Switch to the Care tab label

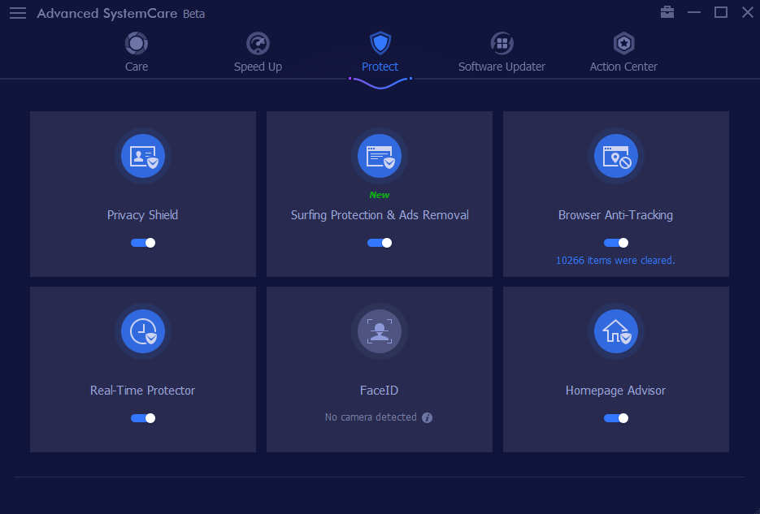click(x=137, y=67)
